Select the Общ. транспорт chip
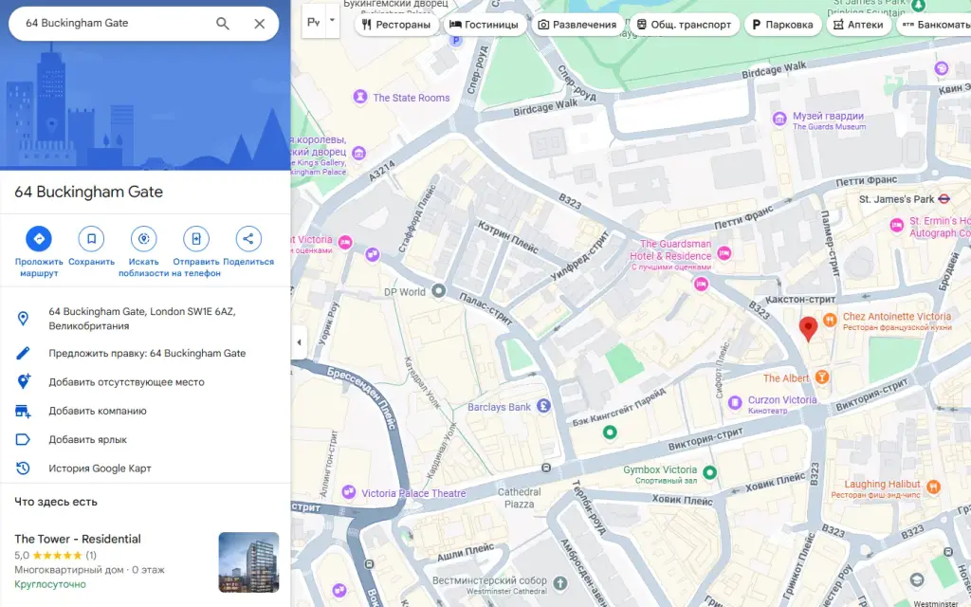 point(684,25)
